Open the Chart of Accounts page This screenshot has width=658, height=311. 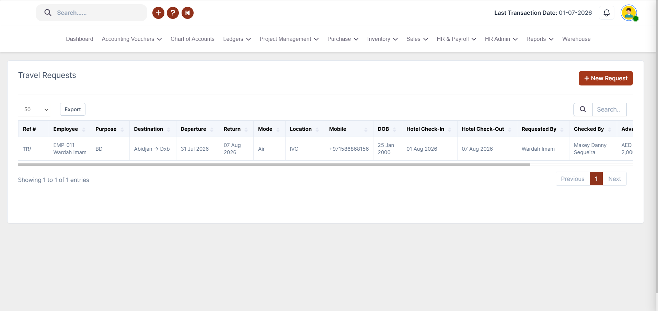pyautogui.click(x=193, y=39)
